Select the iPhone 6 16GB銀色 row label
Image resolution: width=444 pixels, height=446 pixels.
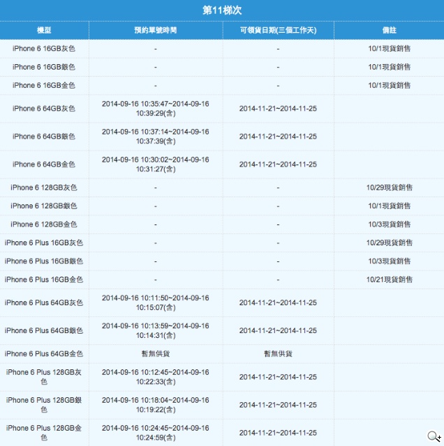tap(44, 67)
